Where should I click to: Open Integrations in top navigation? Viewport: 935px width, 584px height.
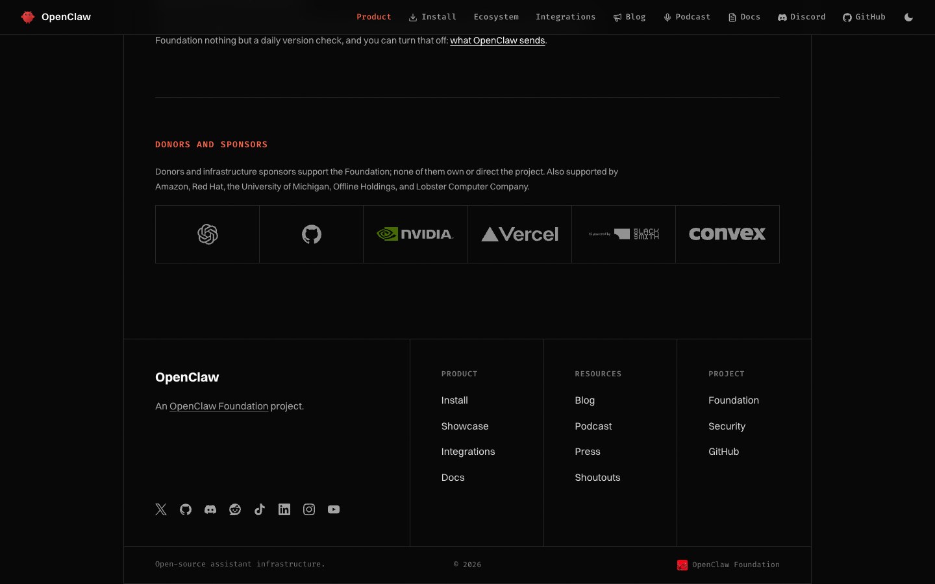pyautogui.click(x=566, y=17)
